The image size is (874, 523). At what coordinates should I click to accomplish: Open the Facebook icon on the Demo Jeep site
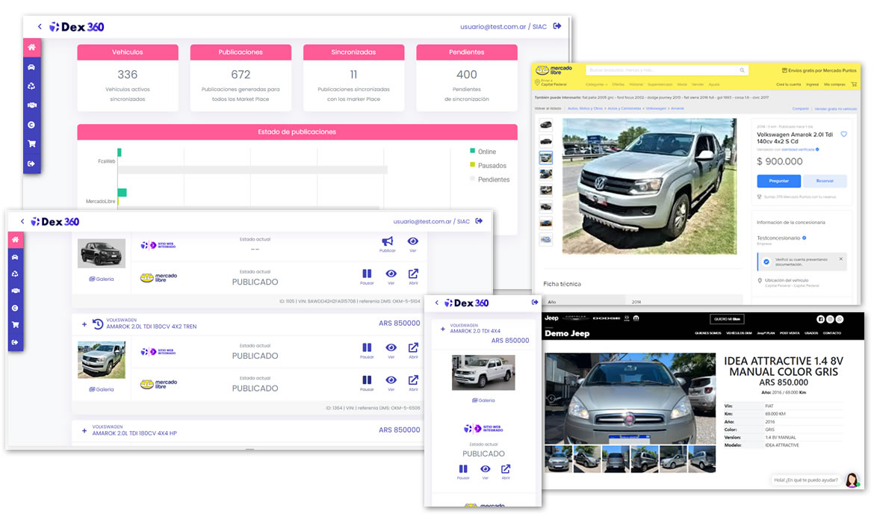coord(820,320)
